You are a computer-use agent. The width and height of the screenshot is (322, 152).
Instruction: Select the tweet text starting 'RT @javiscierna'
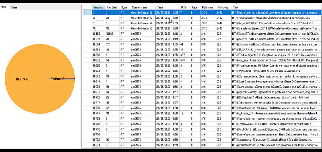pos(276,140)
